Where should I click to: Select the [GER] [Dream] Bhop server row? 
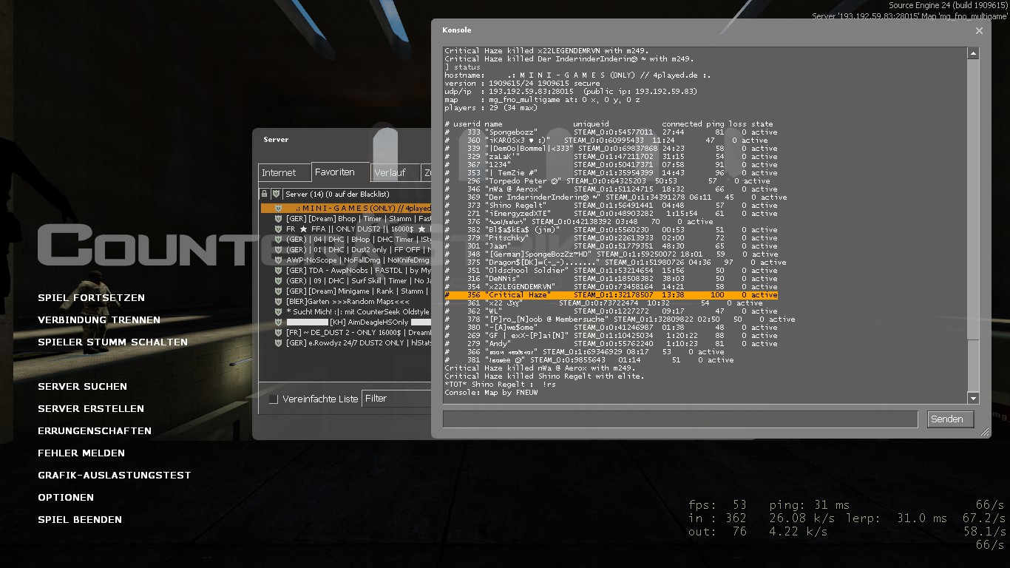tap(346, 219)
